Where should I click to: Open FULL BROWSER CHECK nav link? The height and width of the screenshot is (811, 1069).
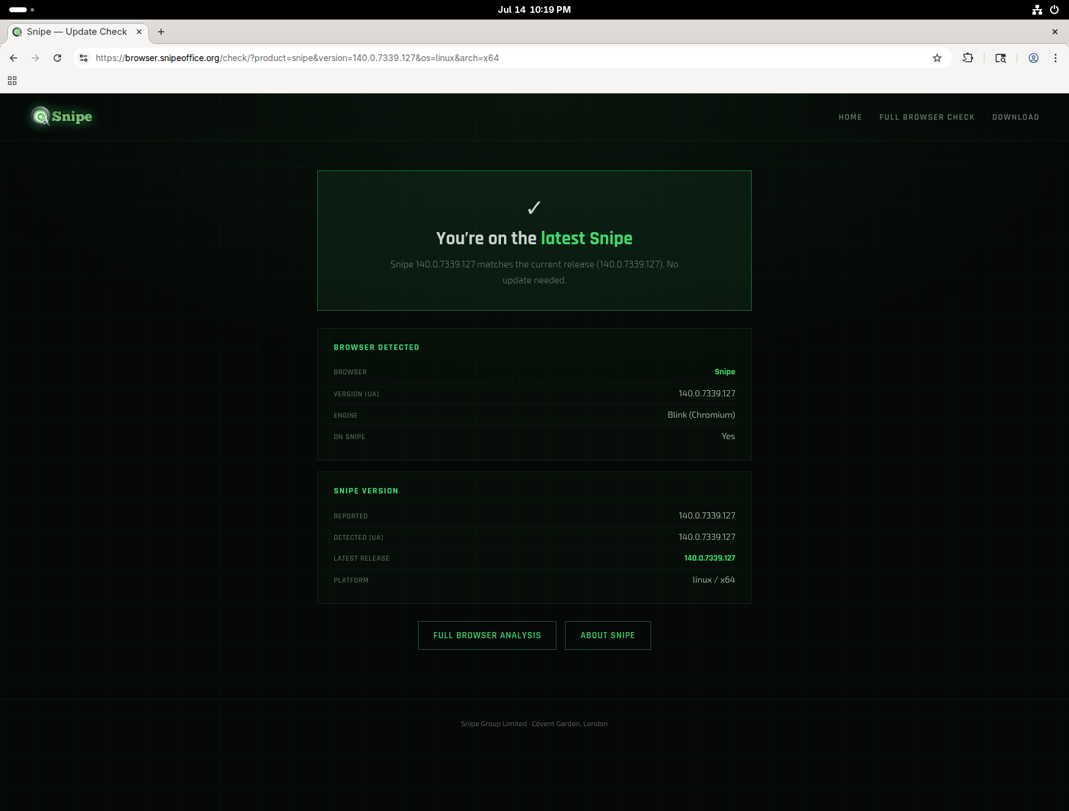[927, 117]
